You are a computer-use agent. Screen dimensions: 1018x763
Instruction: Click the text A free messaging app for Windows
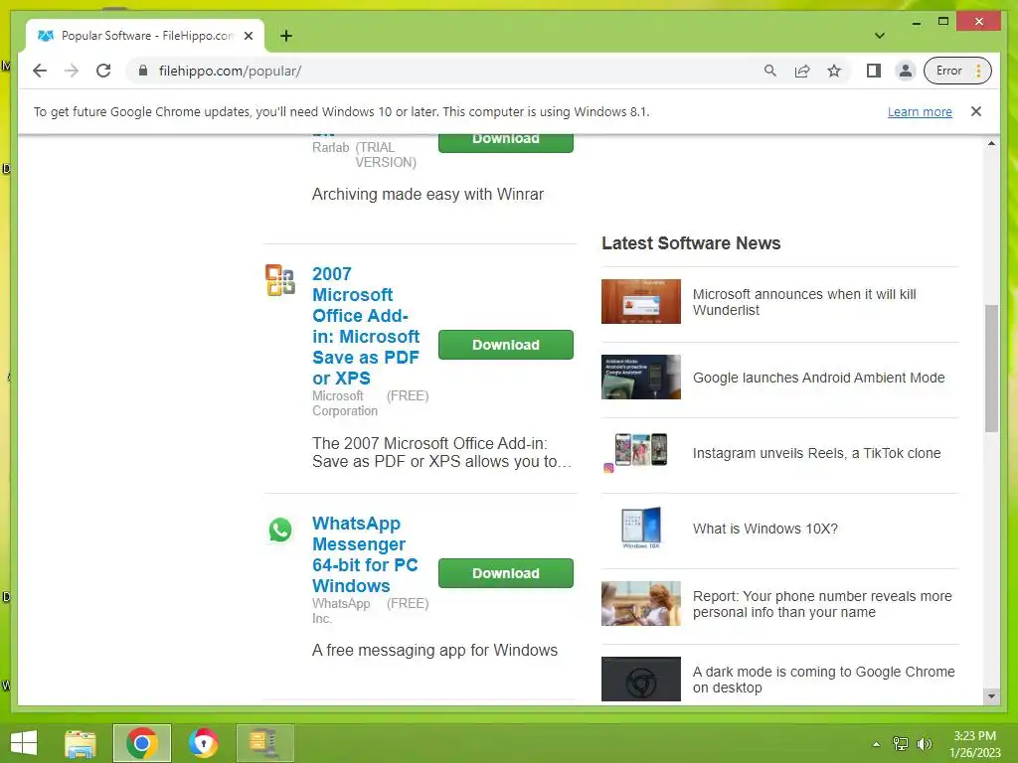click(x=435, y=650)
